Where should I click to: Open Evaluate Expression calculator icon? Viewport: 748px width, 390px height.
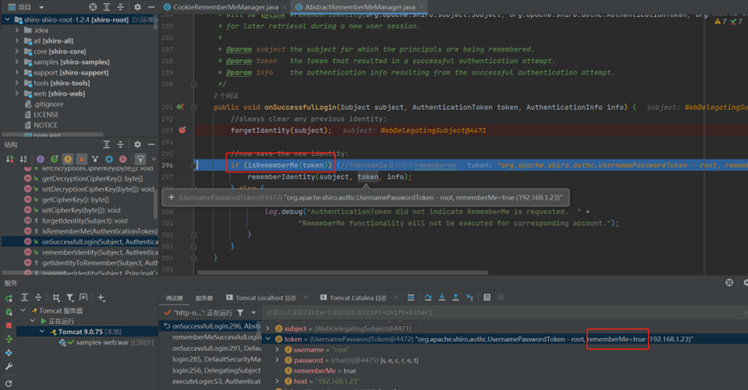[486, 298]
